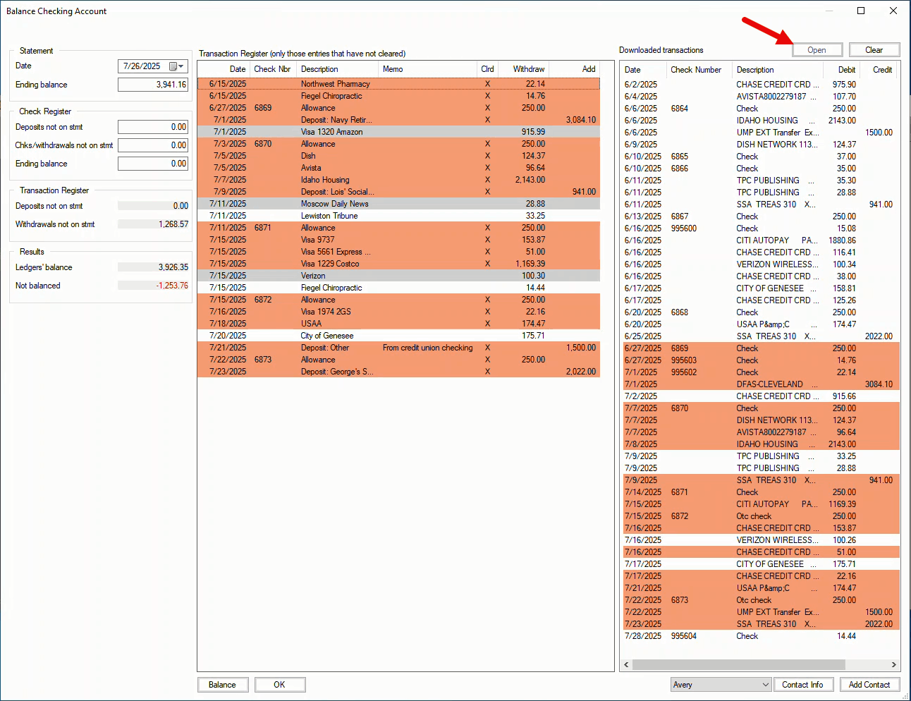The width and height of the screenshot is (911, 701).
Task: Select the Moscow Daily News register row
Action: [x=398, y=204]
